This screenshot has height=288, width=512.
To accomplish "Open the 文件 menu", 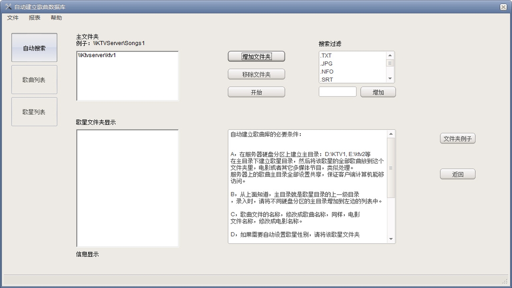I will pyautogui.click(x=13, y=18).
